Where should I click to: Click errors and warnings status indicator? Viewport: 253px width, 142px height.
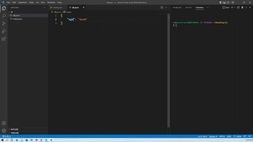pyautogui.click(x=6, y=136)
